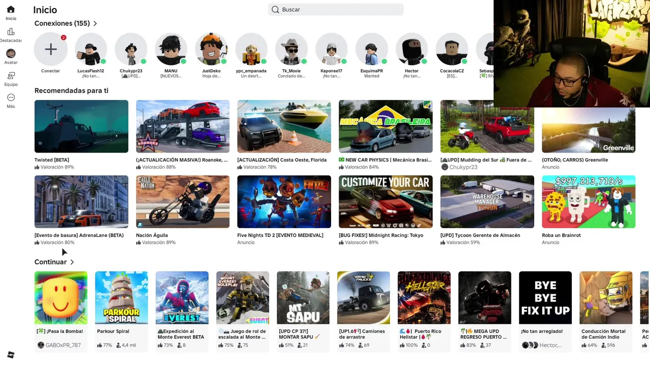Expand the Continuar section chevron
Screen dimensions: 650x365
tap(72, 262)
